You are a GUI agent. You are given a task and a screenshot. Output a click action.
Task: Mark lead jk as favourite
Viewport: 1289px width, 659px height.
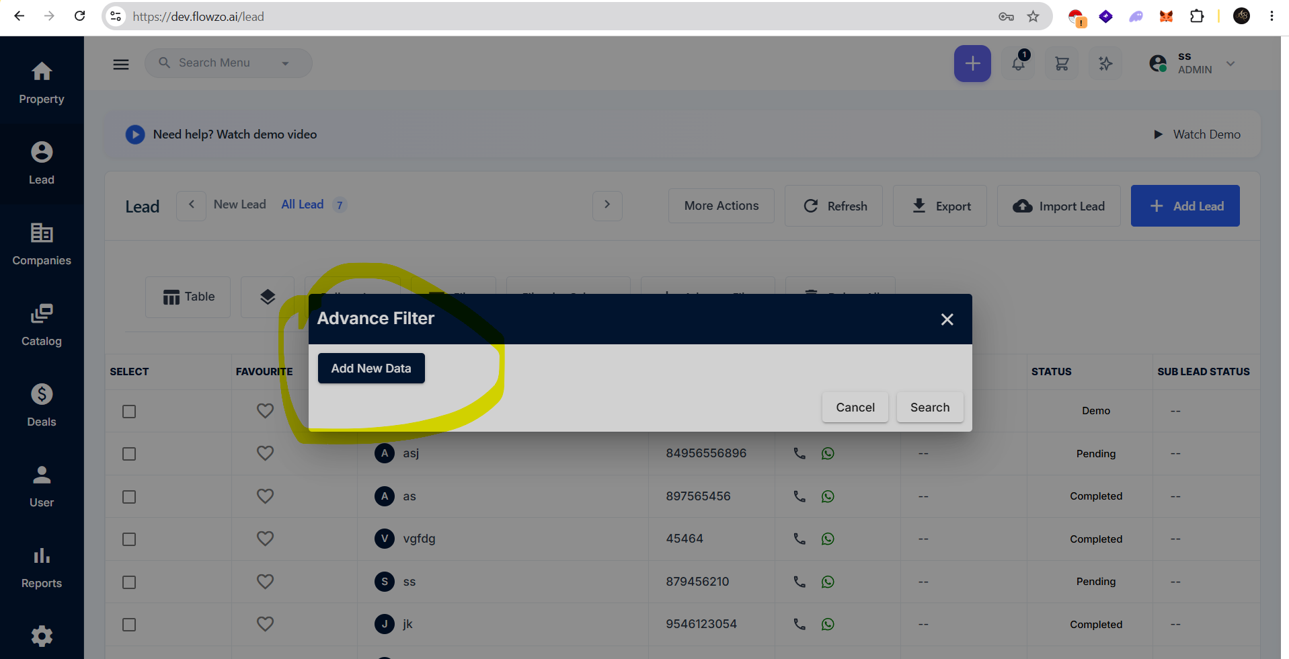coord(265,624)
